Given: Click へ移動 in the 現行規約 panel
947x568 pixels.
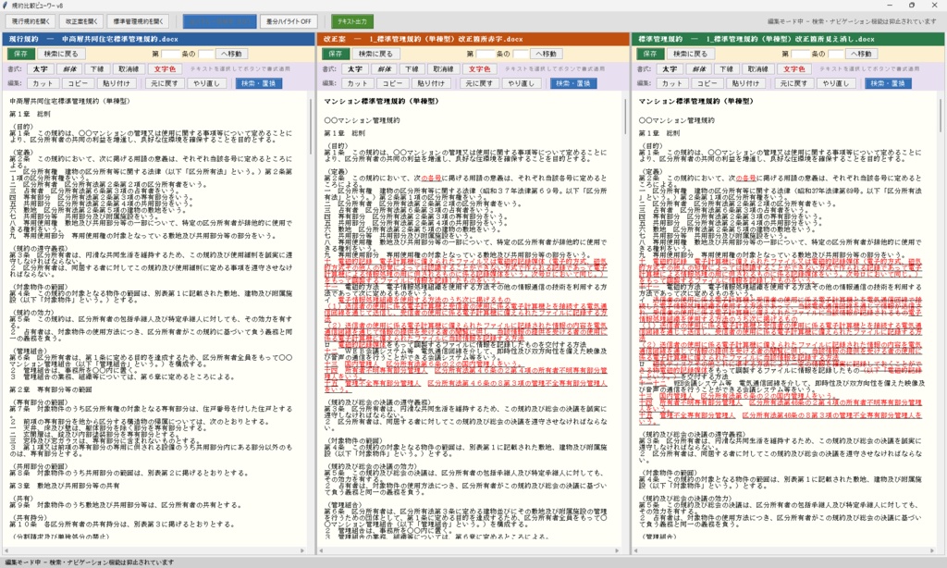Looking at the screenshot, I should click(x=231, y=54).
